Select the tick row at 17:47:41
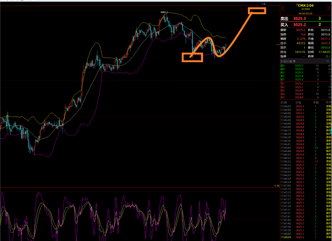 (306, 216)
